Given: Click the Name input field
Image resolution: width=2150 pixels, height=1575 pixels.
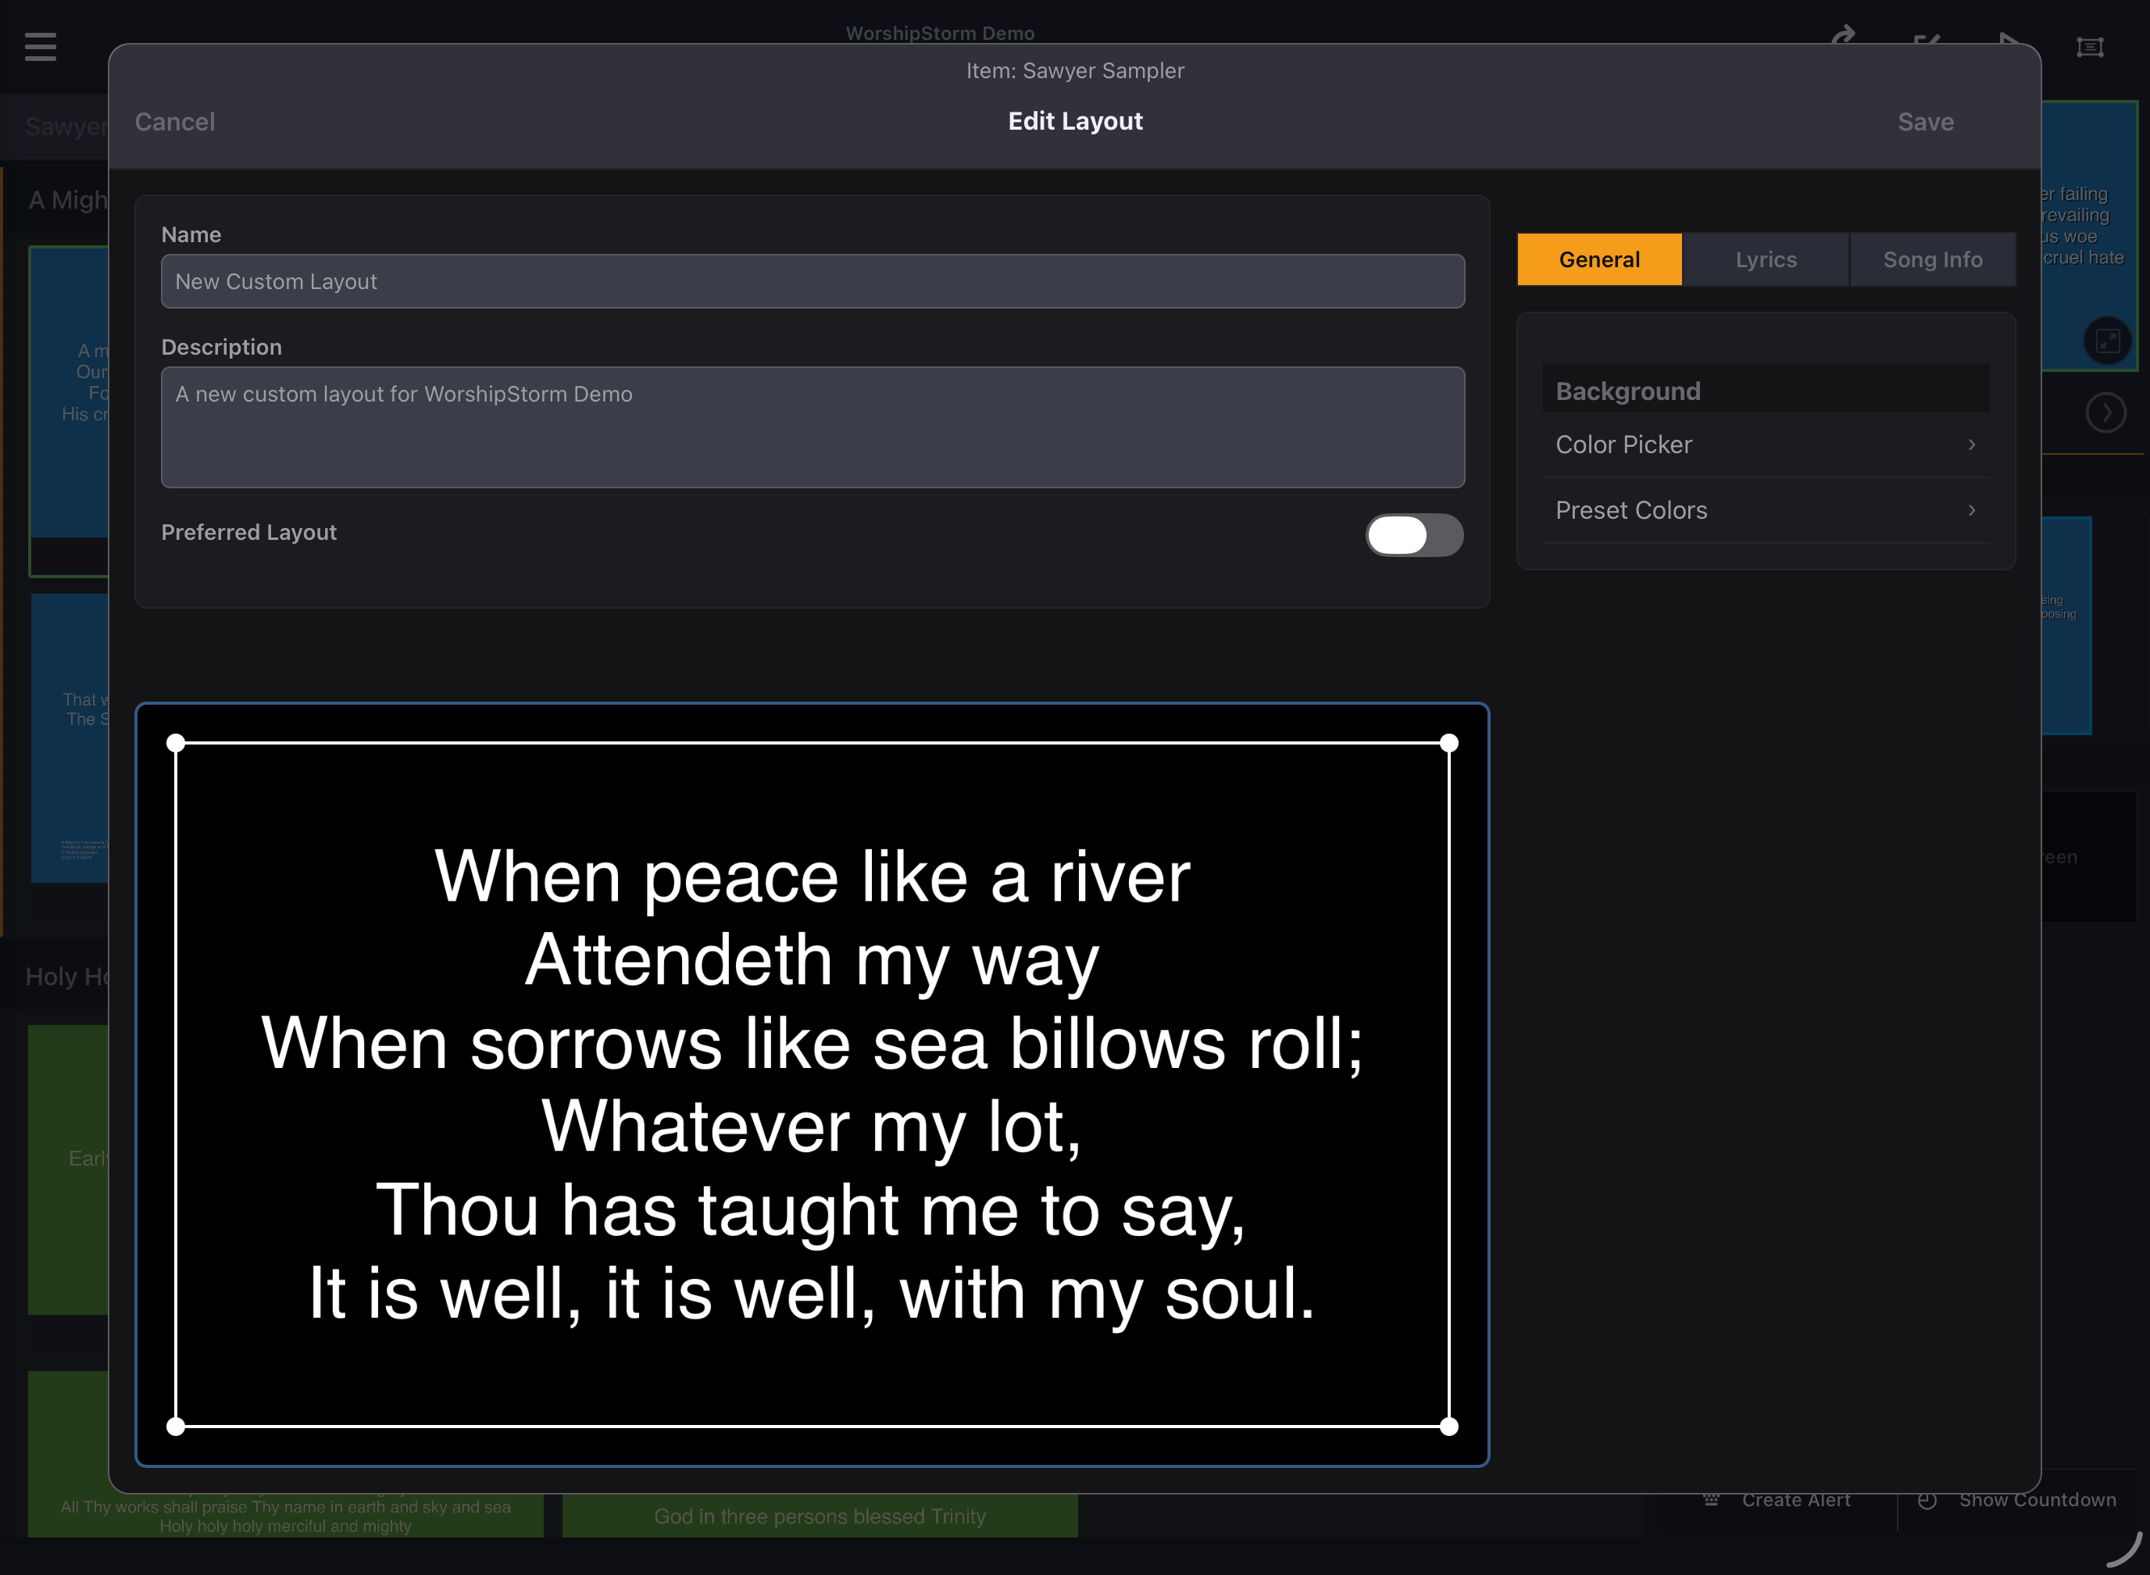Looking at the screenshot, I should (x=812, y=281).
